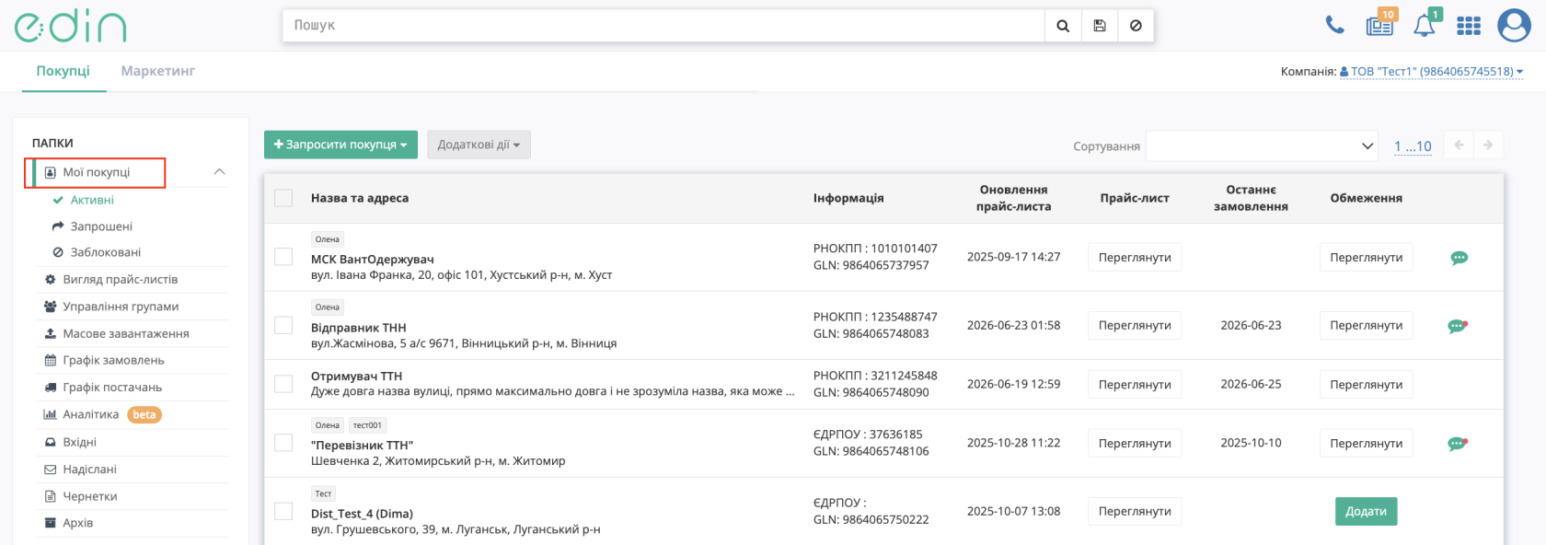Screen dimensions: 1546x545
Task: Open the Додаткові дії dropdown
Action: 479,145
